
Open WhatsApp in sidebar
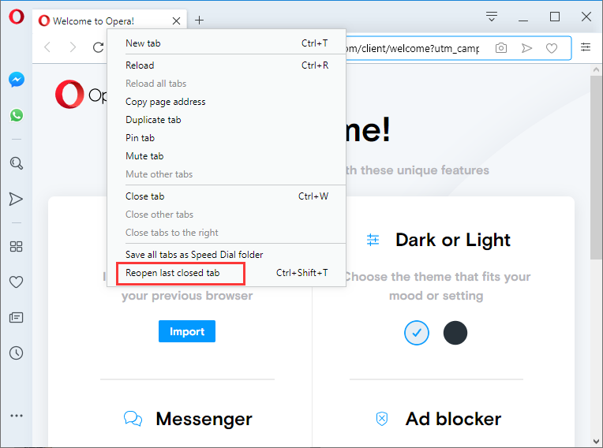(x=17, y=115)
